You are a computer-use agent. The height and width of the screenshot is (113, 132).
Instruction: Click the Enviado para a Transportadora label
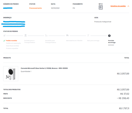[30, 42]
